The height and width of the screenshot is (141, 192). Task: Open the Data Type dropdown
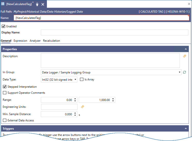[75, 80]
